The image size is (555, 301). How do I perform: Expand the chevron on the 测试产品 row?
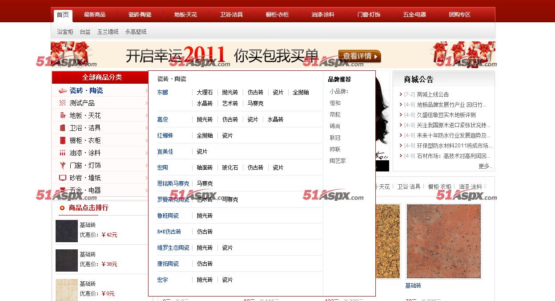click(x=146, y=103)
